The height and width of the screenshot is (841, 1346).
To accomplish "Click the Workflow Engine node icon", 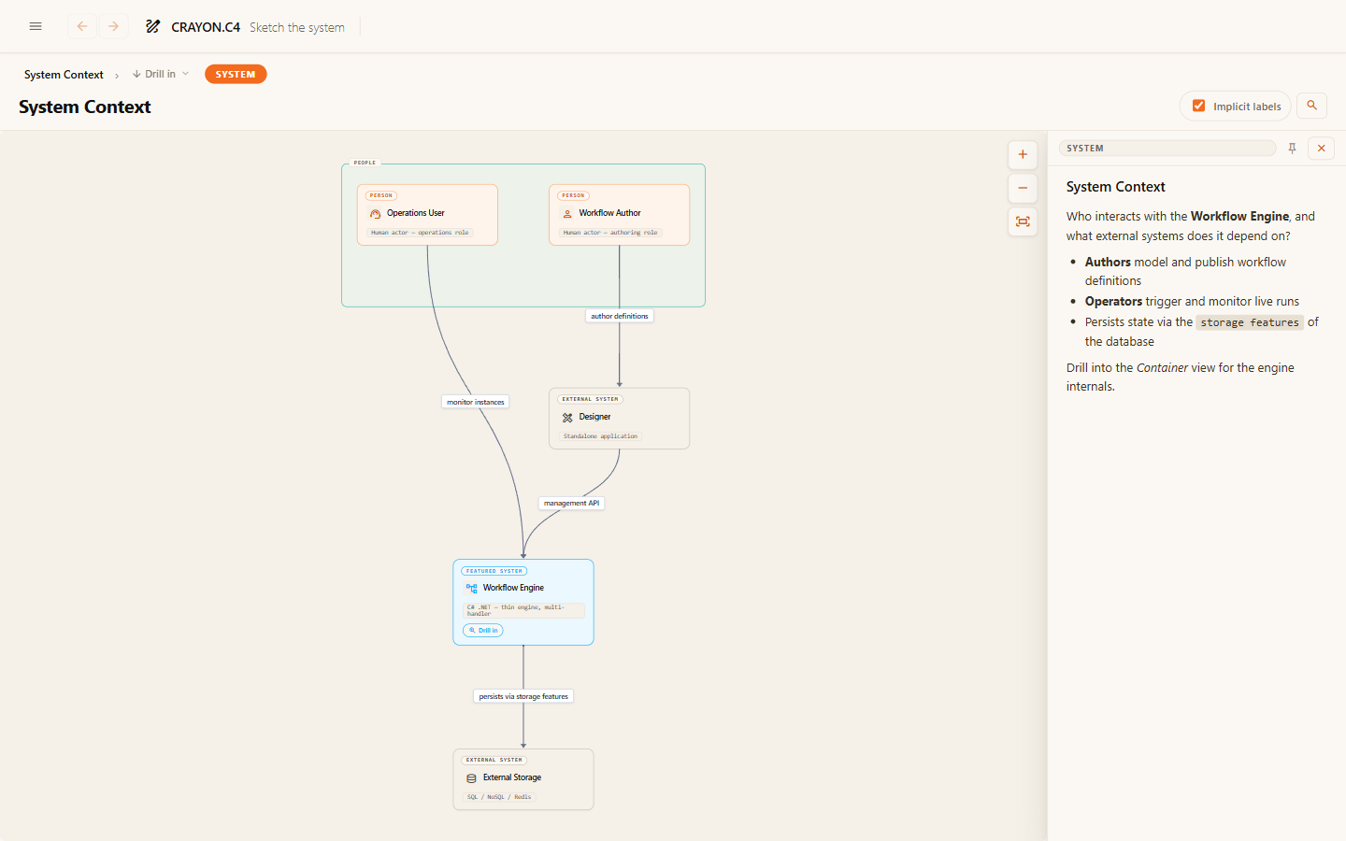I will (471, 589).
